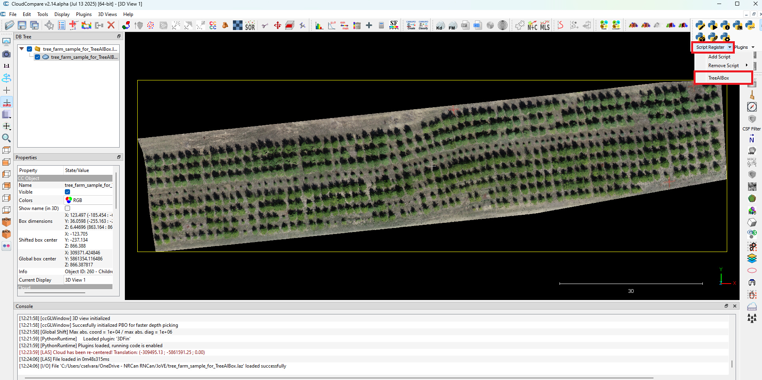
Task: Open the cross section tool icon
Action: 290,25
